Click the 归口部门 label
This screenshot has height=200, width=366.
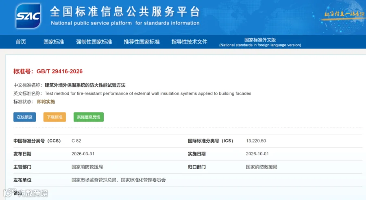coord(197,167)
